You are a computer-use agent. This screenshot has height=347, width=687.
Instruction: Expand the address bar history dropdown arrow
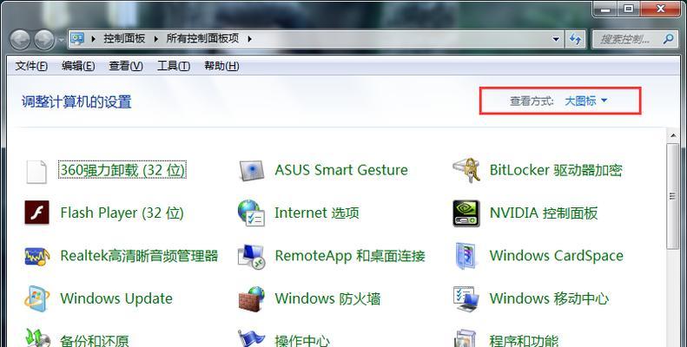[x=556, y=39]
